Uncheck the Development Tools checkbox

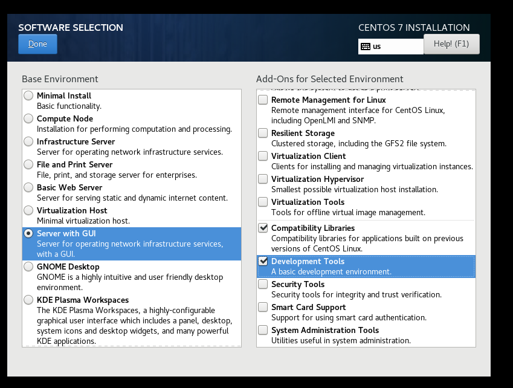pos(263,261)
